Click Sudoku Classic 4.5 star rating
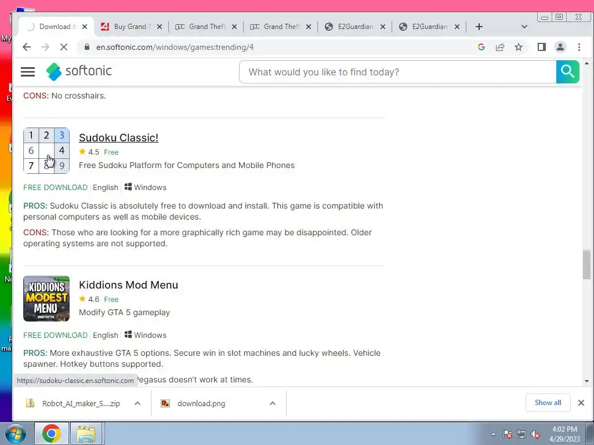Viewport: 594px width, 445px height. click(x=89, y=152)
